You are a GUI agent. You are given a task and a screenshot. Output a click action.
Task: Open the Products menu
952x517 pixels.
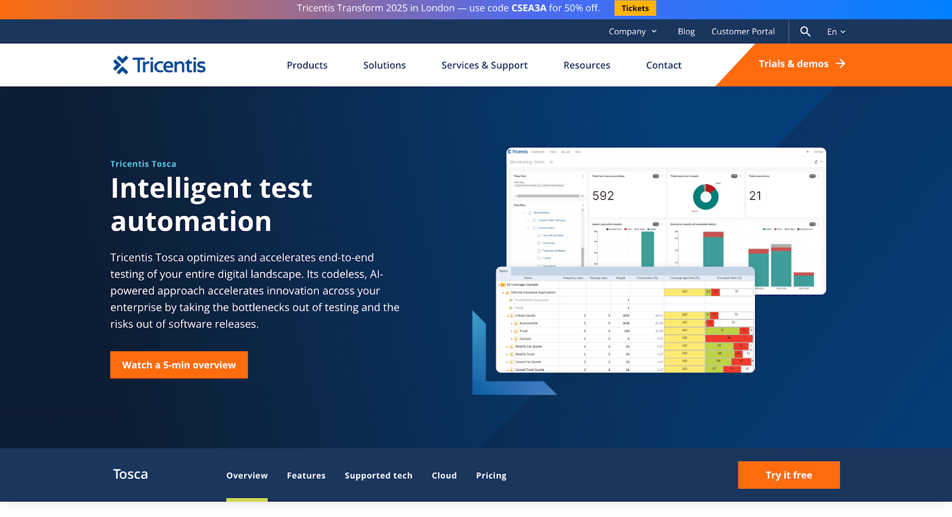307,65
